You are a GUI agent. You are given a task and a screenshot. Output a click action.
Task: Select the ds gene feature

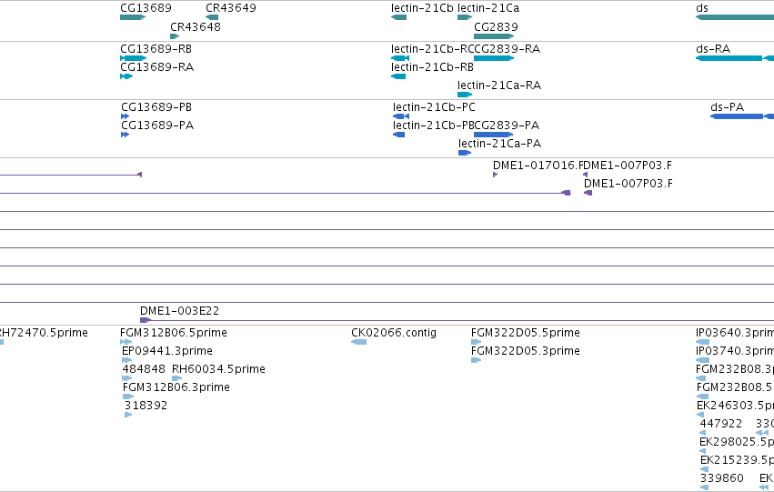point(735,17)
